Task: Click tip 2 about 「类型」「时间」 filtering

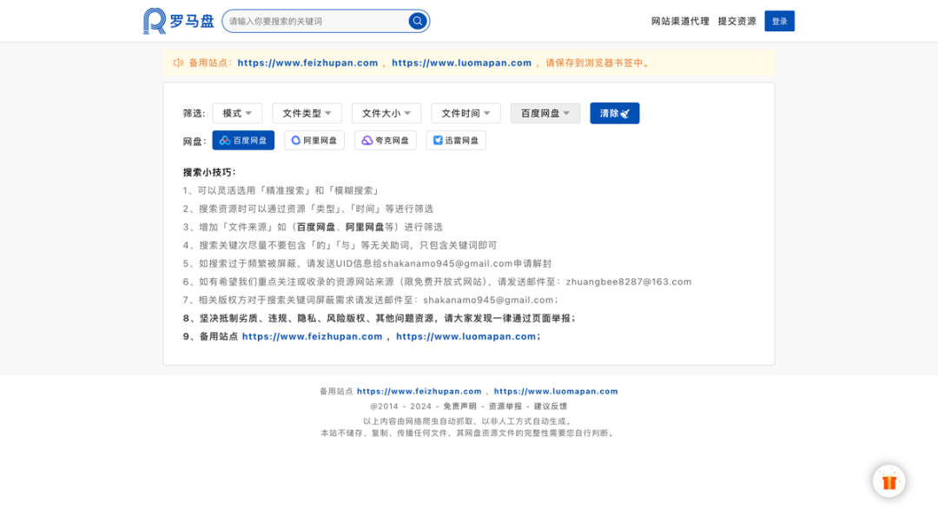Action: tap(308, 209)
